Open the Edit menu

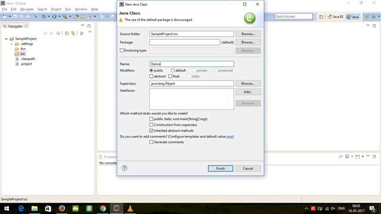coord(13,10)
